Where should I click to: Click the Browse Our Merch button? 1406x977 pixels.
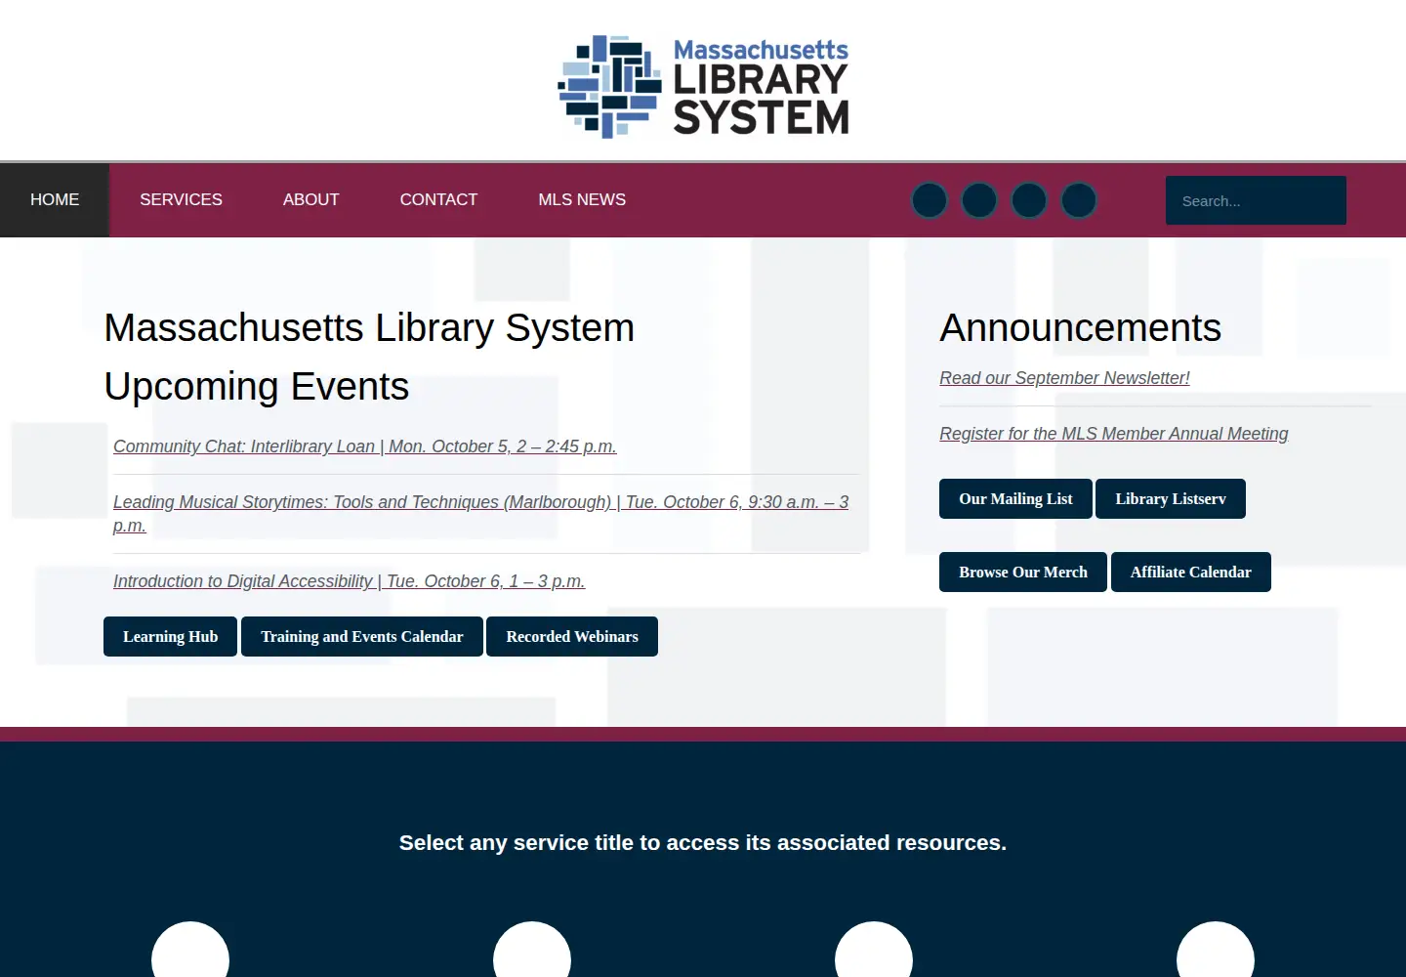coord(1023,573)
